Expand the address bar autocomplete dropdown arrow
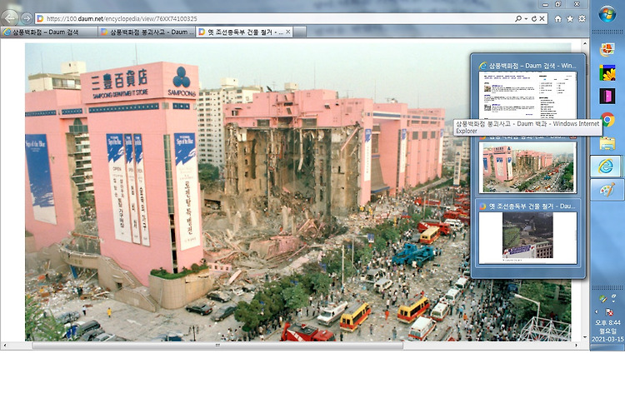 (x=526, y=18)
